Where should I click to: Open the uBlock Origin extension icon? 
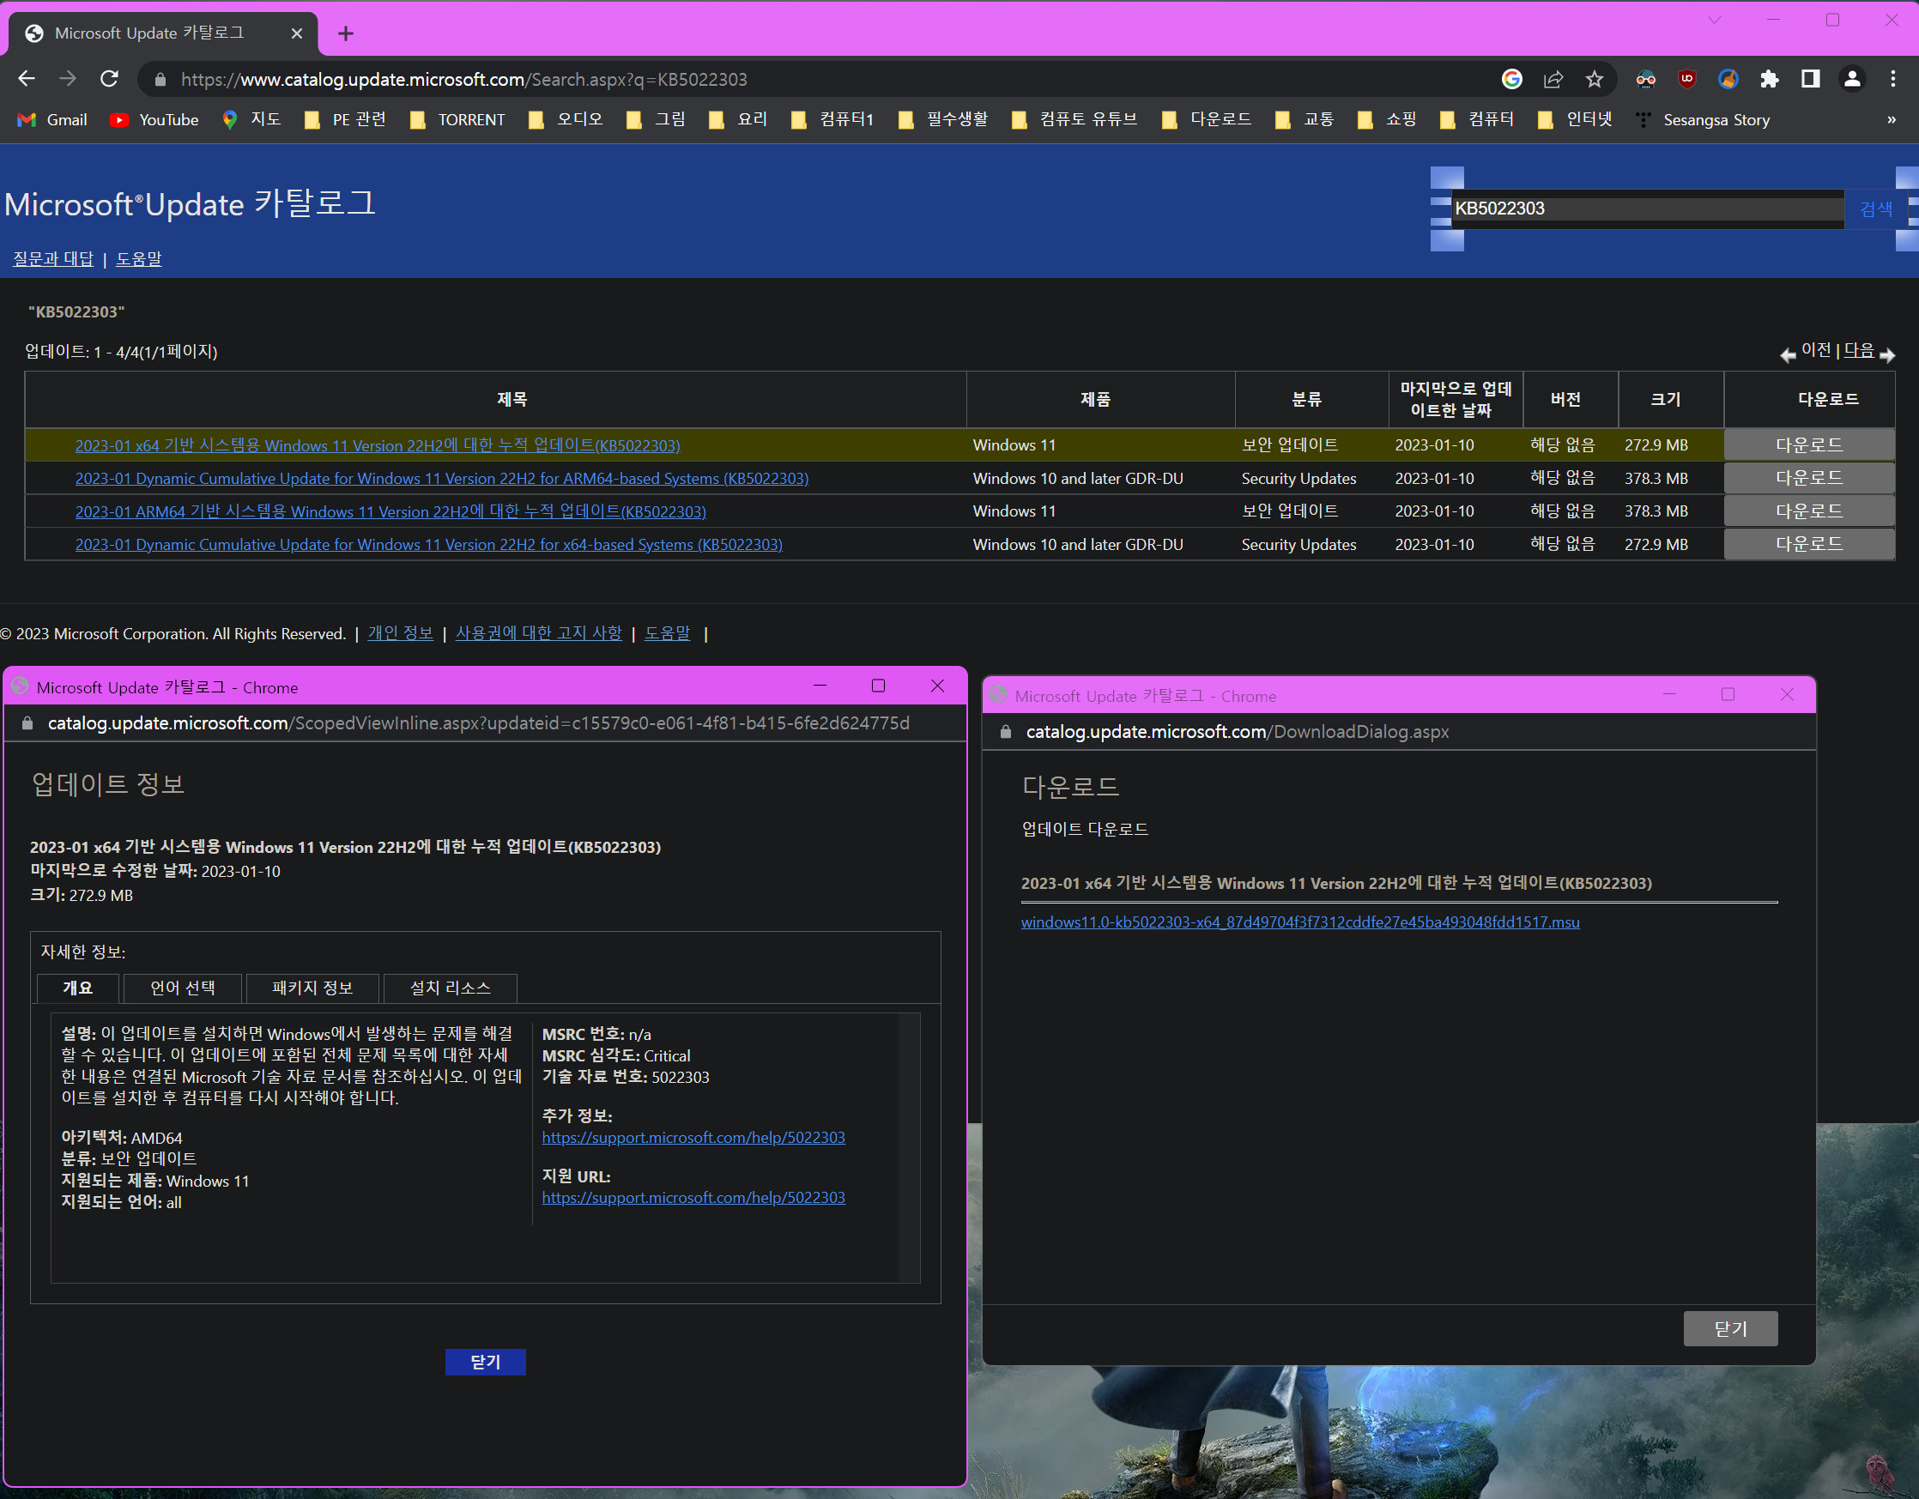point(1687,79)
